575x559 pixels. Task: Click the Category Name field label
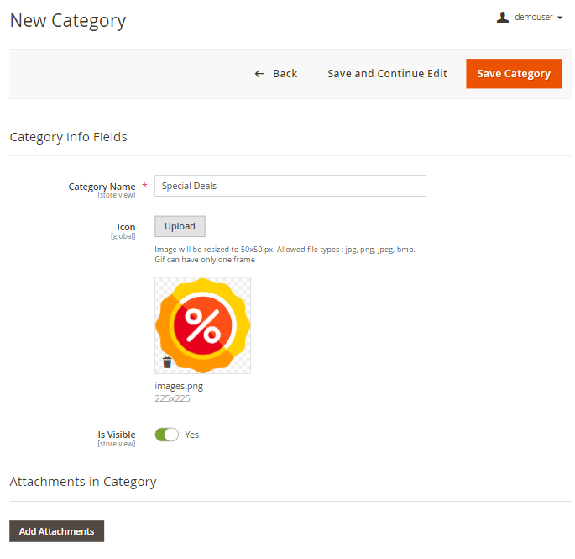click(x=102, y=187)
